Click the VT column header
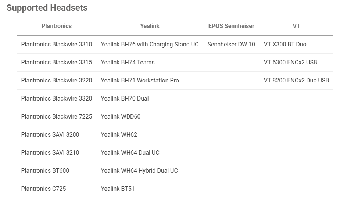Viewport: 347px width, 197px height. (296, 26)
